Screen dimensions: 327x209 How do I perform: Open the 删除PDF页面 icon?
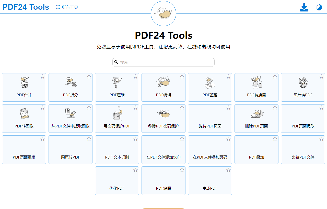pos(257,114)
